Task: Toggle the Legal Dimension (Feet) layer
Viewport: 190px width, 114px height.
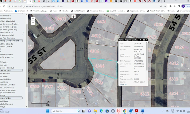Action: [x=9, y=27]
